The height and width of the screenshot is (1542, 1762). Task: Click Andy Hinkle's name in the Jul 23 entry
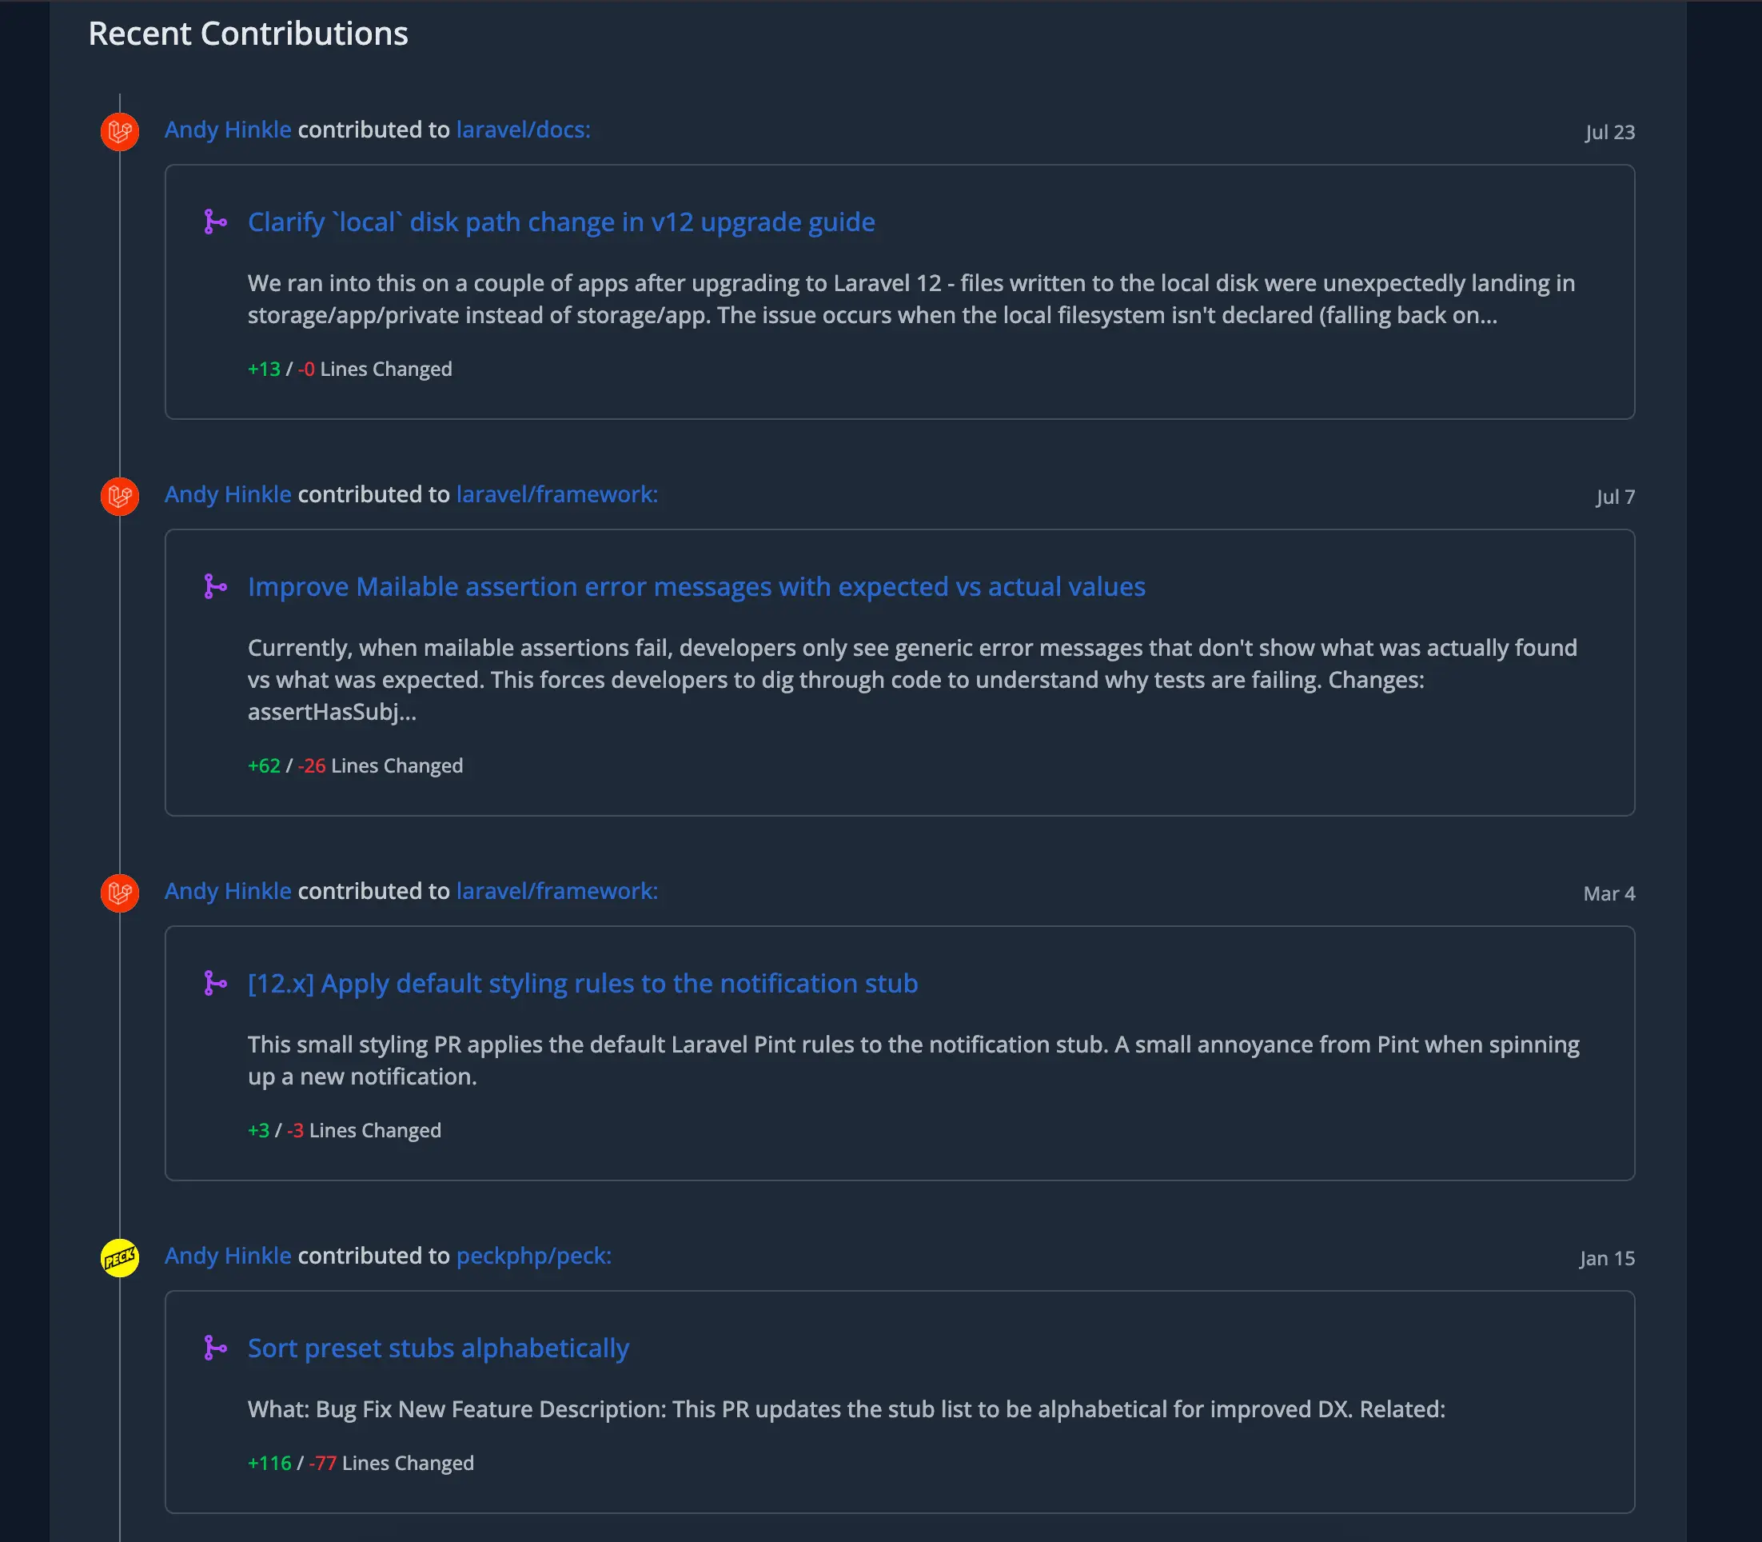(227, 130)
